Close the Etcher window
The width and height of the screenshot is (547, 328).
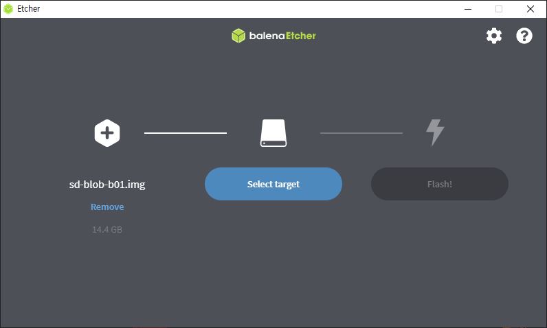point(531,9)
